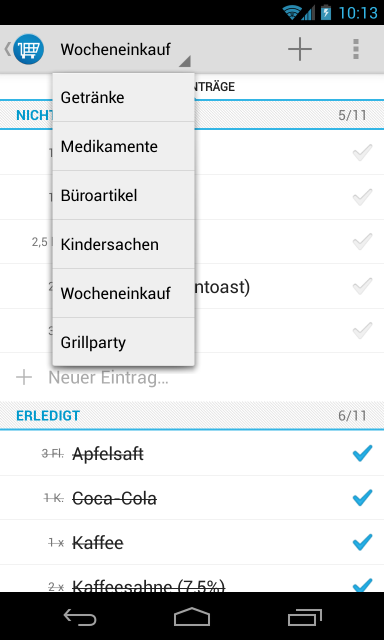Image resolution: width=384 pixels, height=640 pixels.
Task: Uncheck the checkmark next to Kaffee
Action: 362,542
